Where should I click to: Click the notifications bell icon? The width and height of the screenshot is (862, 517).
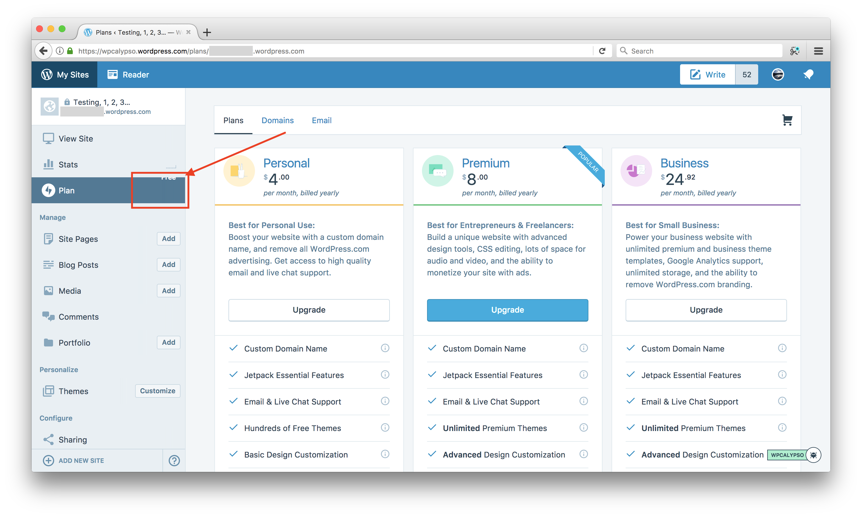[x=808, y=74]
